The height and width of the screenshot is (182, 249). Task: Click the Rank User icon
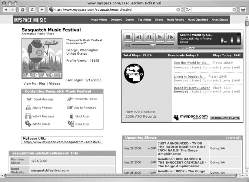pyautogui.click(x=70, y=124)
